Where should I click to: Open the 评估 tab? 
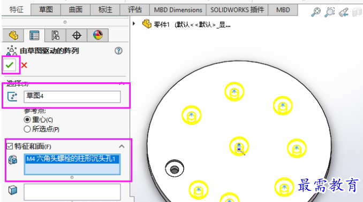pos(135,10)
